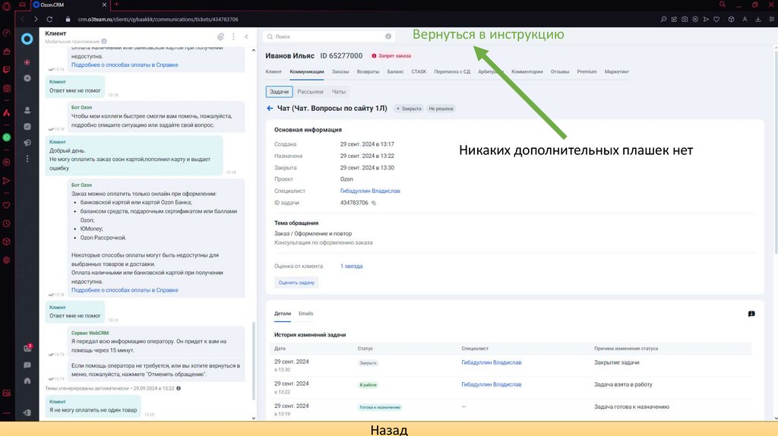The height and width of the screenshot is (436, 778).
Task: Click the WhatsApp icon in browser sidebar
Action: click(7, 137)
